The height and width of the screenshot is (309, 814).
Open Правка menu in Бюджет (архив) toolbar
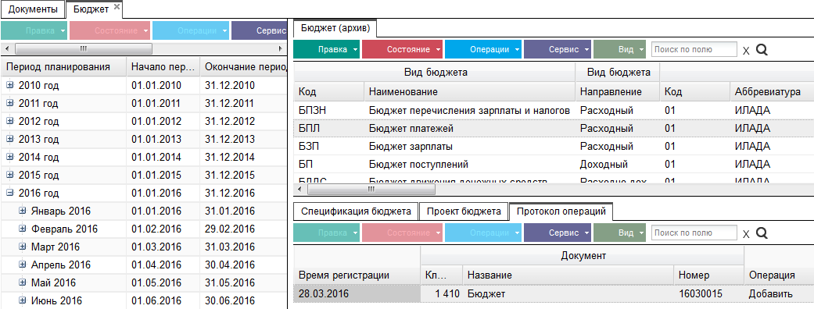(327, 50)
